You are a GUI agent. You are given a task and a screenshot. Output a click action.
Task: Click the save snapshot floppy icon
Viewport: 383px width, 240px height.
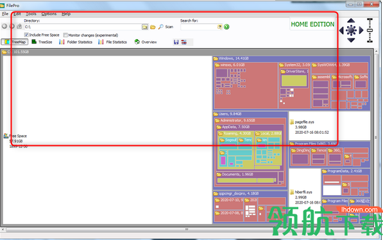pyautogui.click(x=176, y=42)
